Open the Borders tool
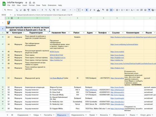 (107, 10)
